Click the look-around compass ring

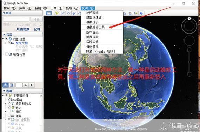pyautogui.click(x=189, y=26)
